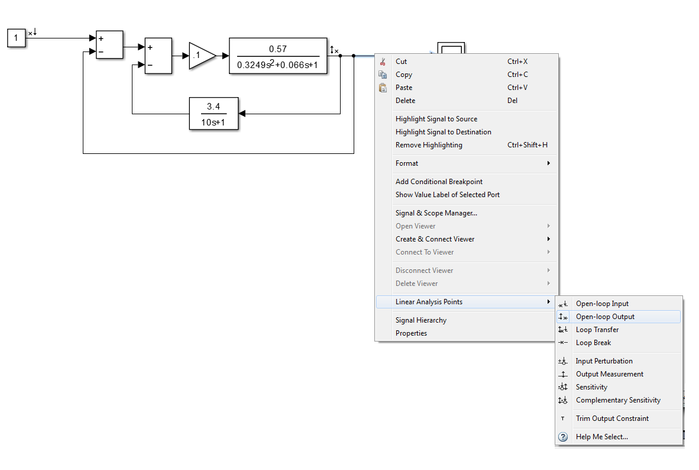Select Highlight Signal to Destination
Screen dimensions: 699x470
coord(467,131)
